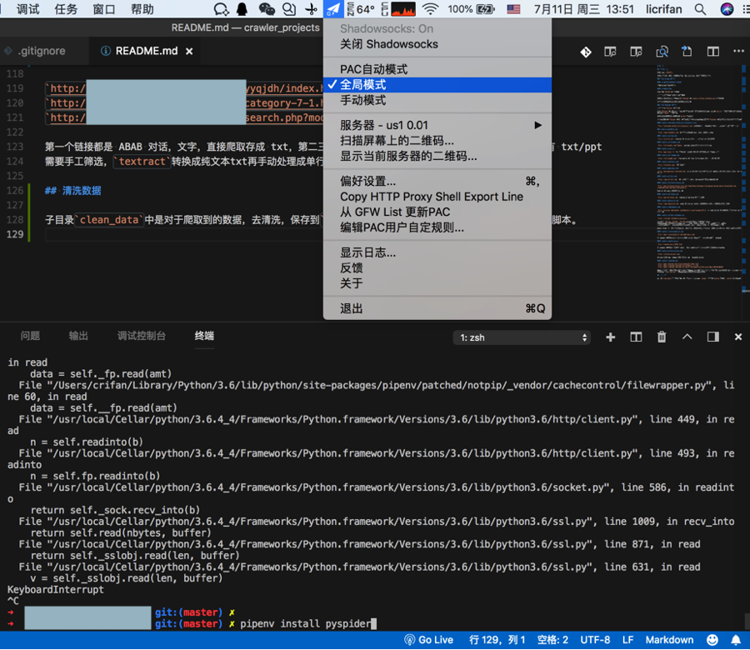Open the 调试控制台 panel tab
Screen dimensions: 750x650
point(142,336)
